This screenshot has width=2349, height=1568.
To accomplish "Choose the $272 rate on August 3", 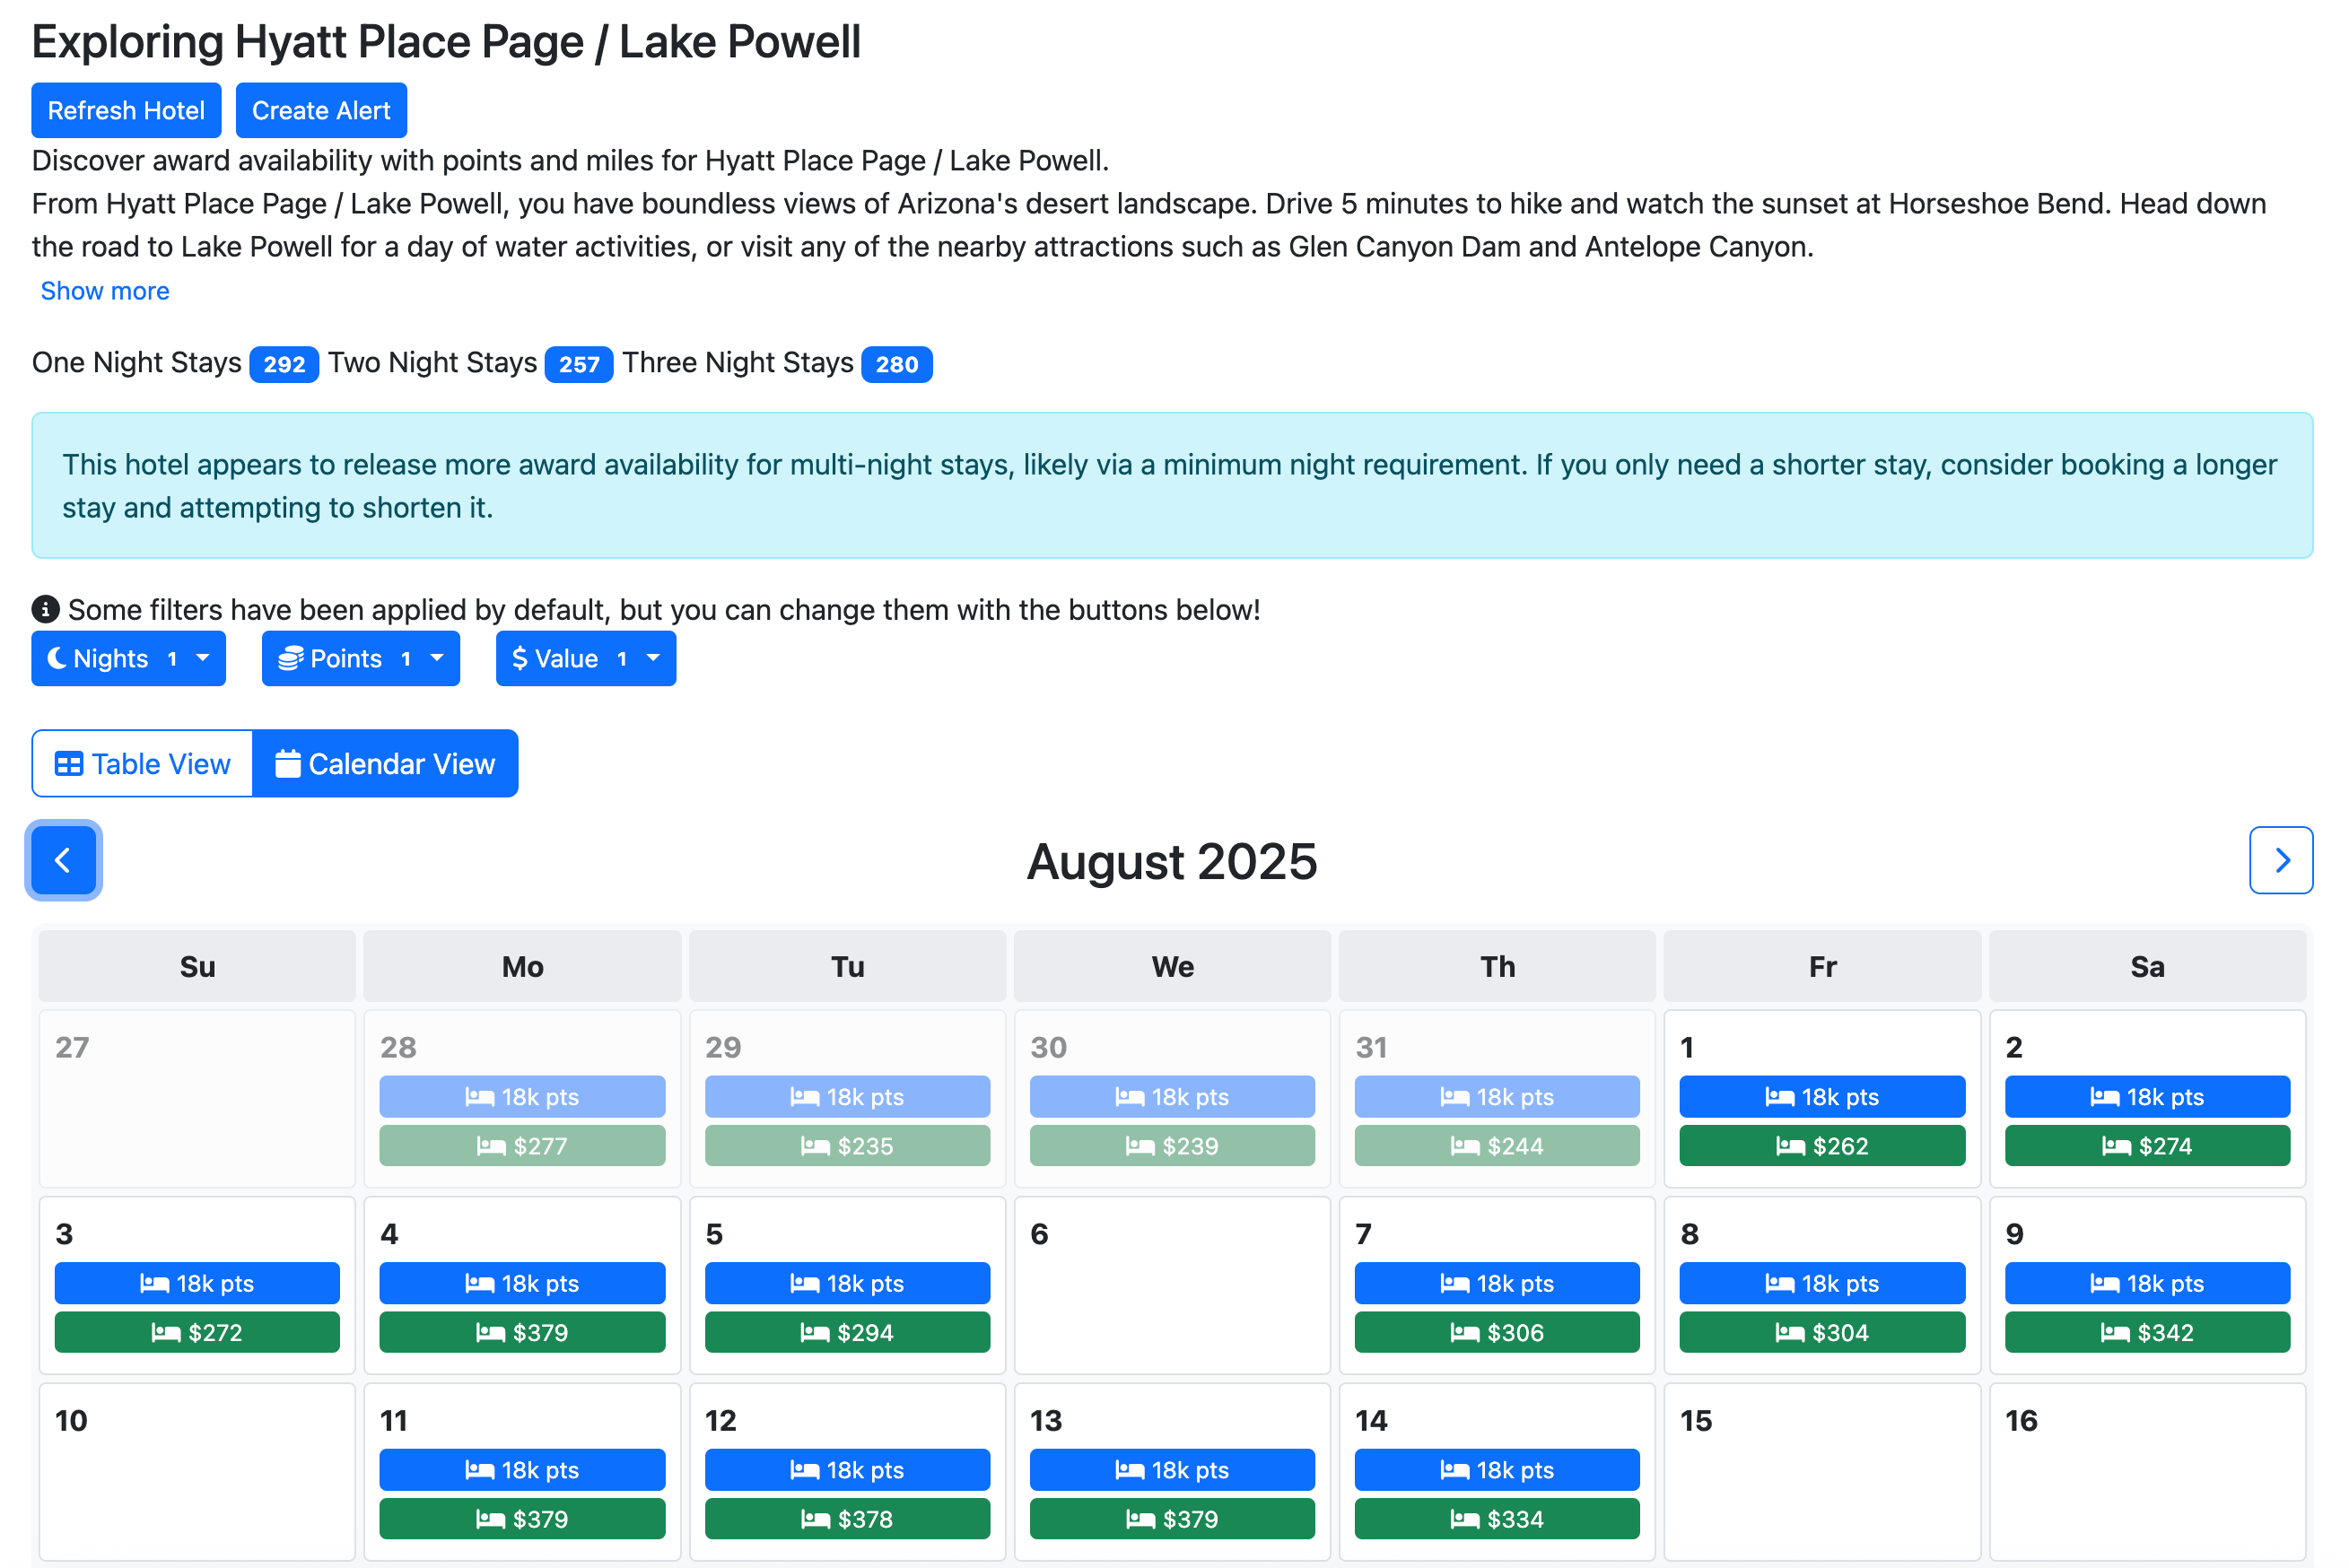I will pos(197,1332).
